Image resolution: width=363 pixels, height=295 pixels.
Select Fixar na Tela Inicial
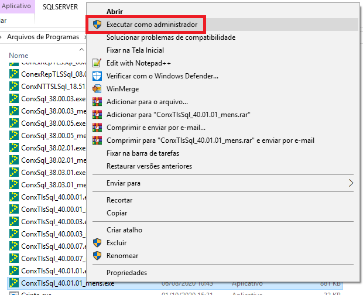click(x=135, y=50)
